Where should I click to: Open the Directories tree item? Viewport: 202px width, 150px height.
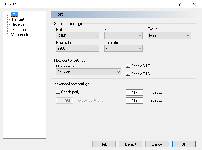coord(19,30)
